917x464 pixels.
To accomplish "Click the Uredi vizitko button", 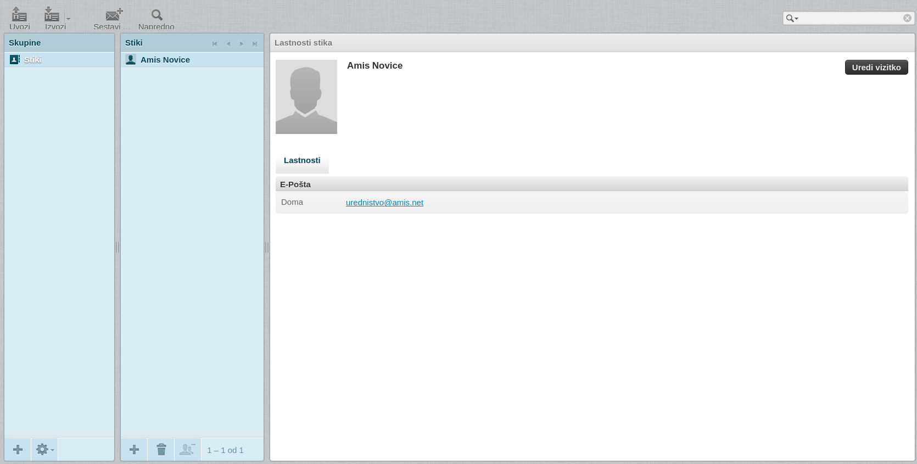I will [876, 67].
